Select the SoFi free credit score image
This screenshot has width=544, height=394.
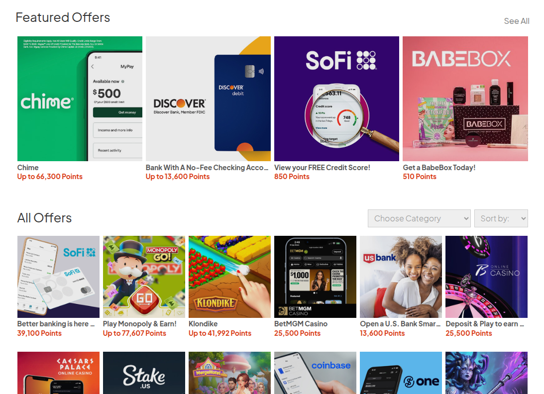[336, 98]
